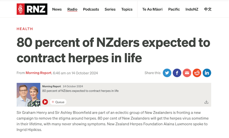Open the RNZ logo home link

pos(32,9)
